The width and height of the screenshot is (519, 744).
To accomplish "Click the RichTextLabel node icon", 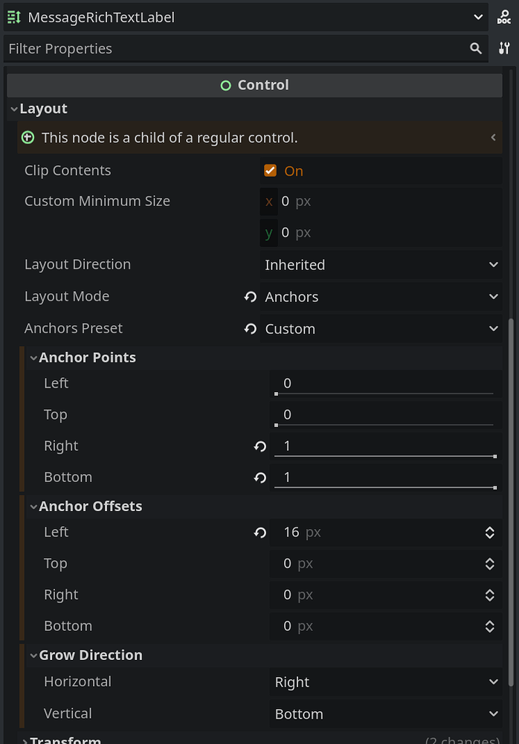I will pyautogui.click(x=13, y=16).
